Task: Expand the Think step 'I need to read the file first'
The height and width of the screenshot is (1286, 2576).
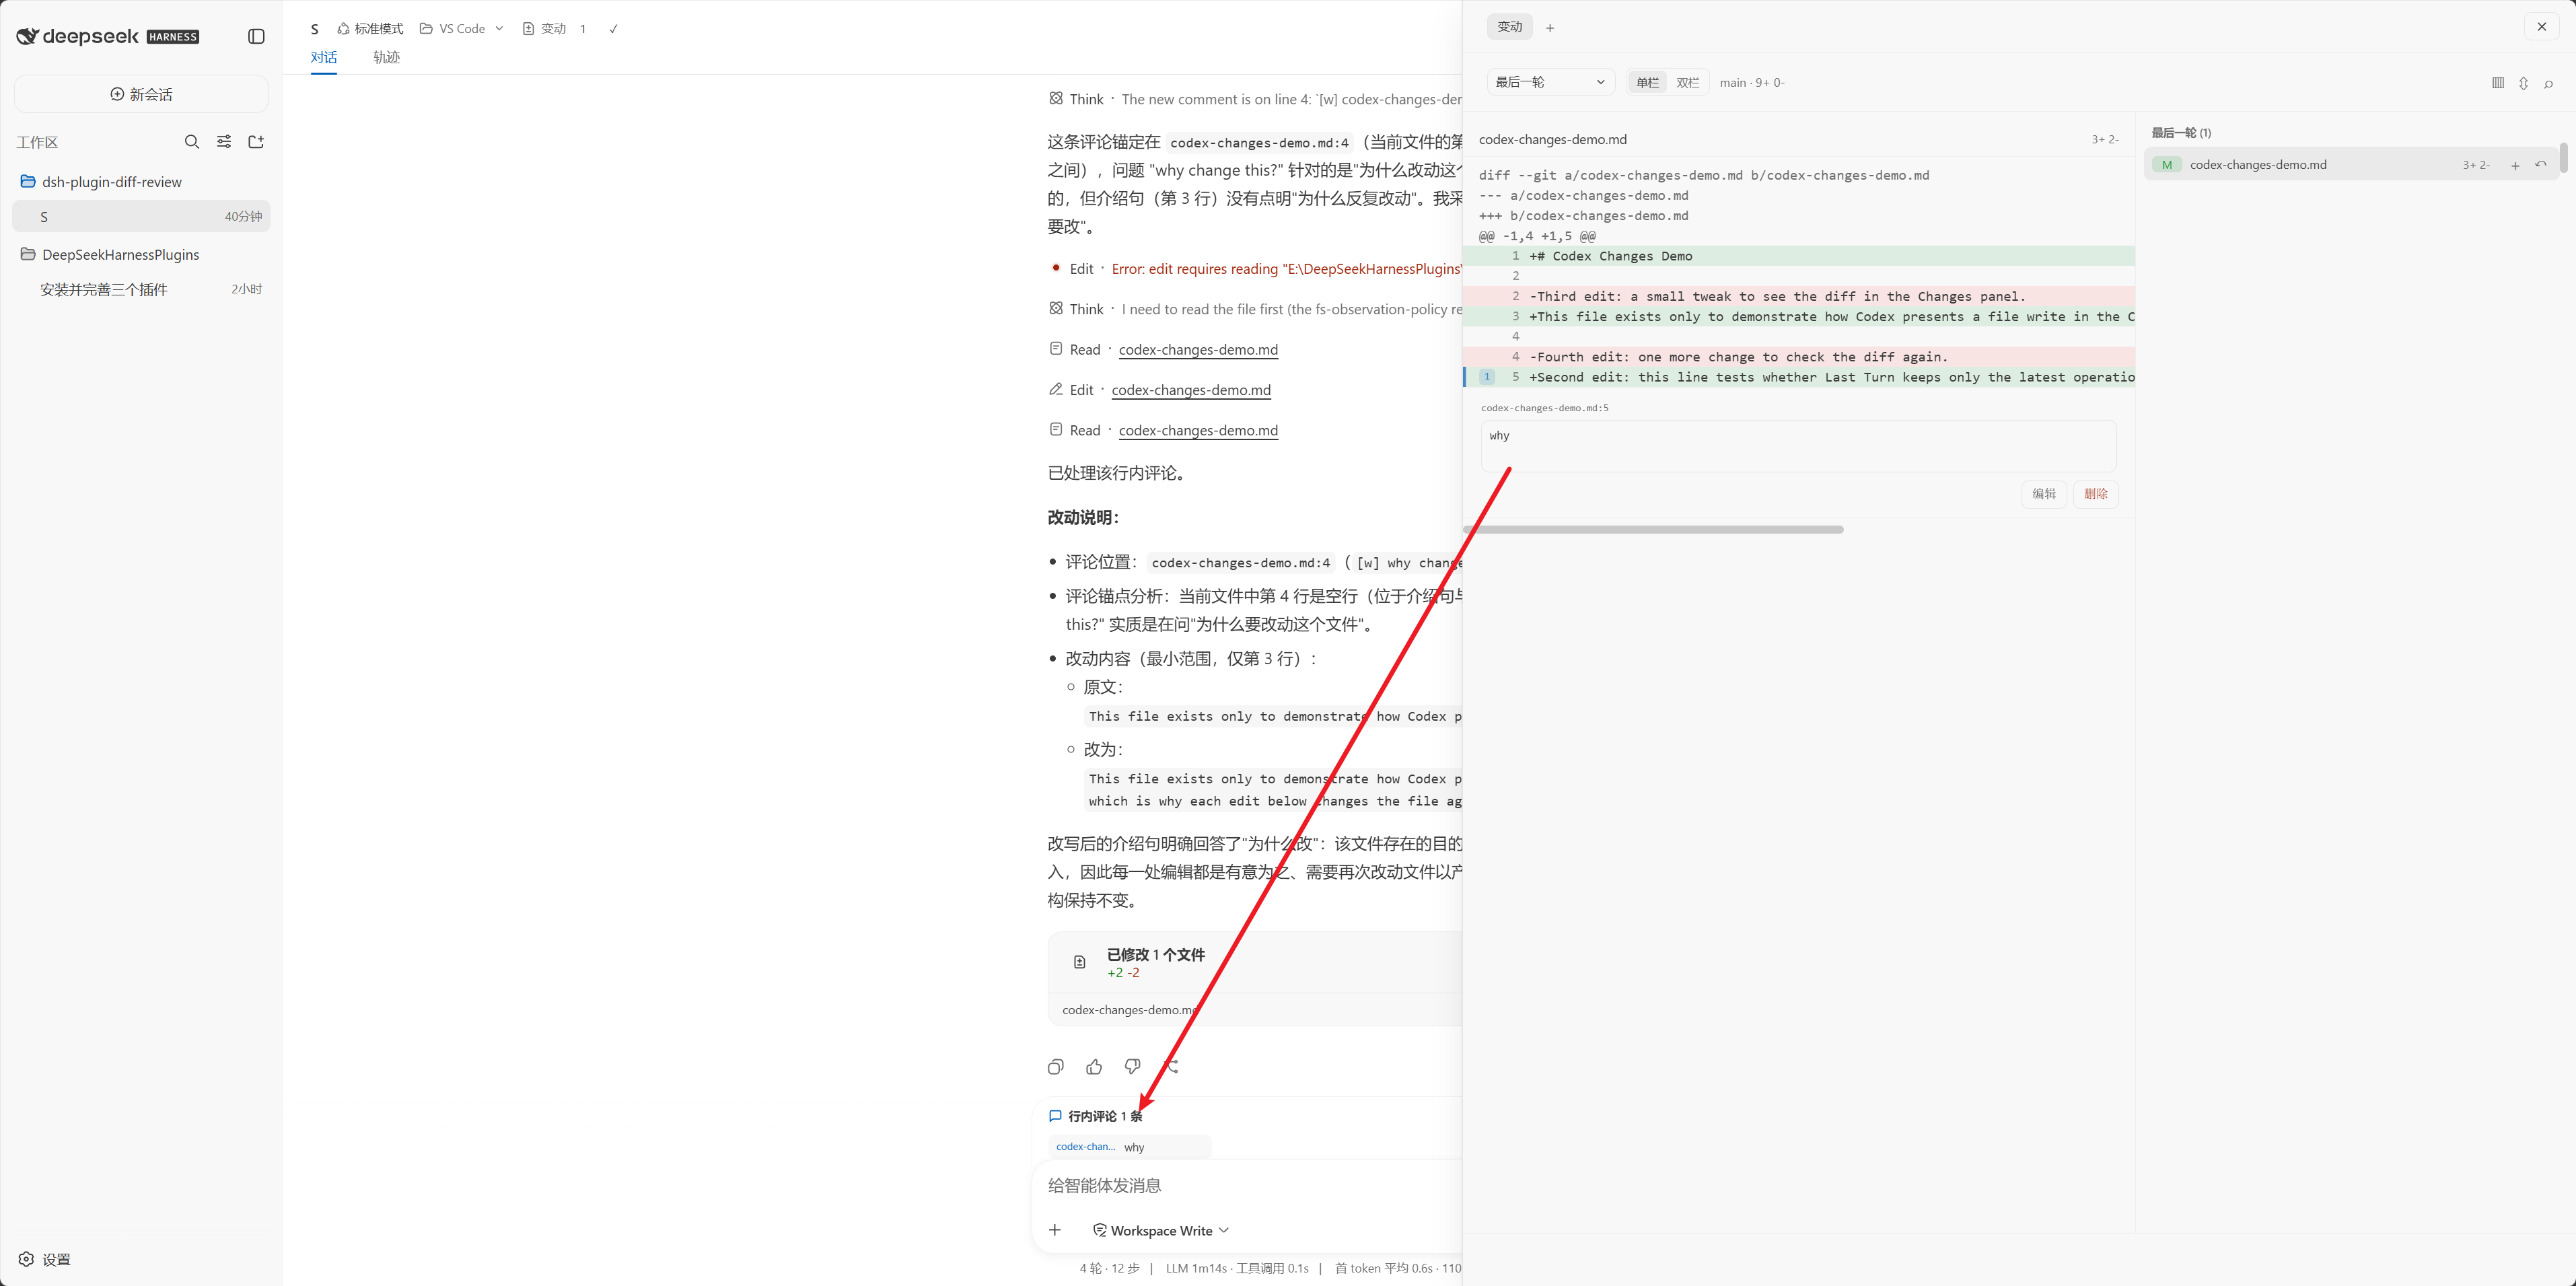Action: (1254, 309)
